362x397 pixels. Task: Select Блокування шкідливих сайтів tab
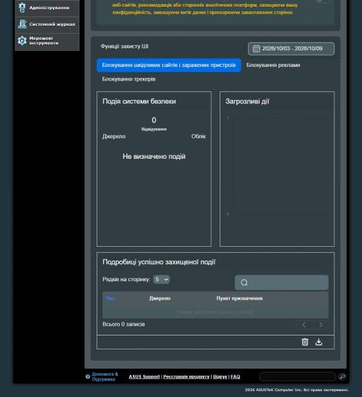169,65
